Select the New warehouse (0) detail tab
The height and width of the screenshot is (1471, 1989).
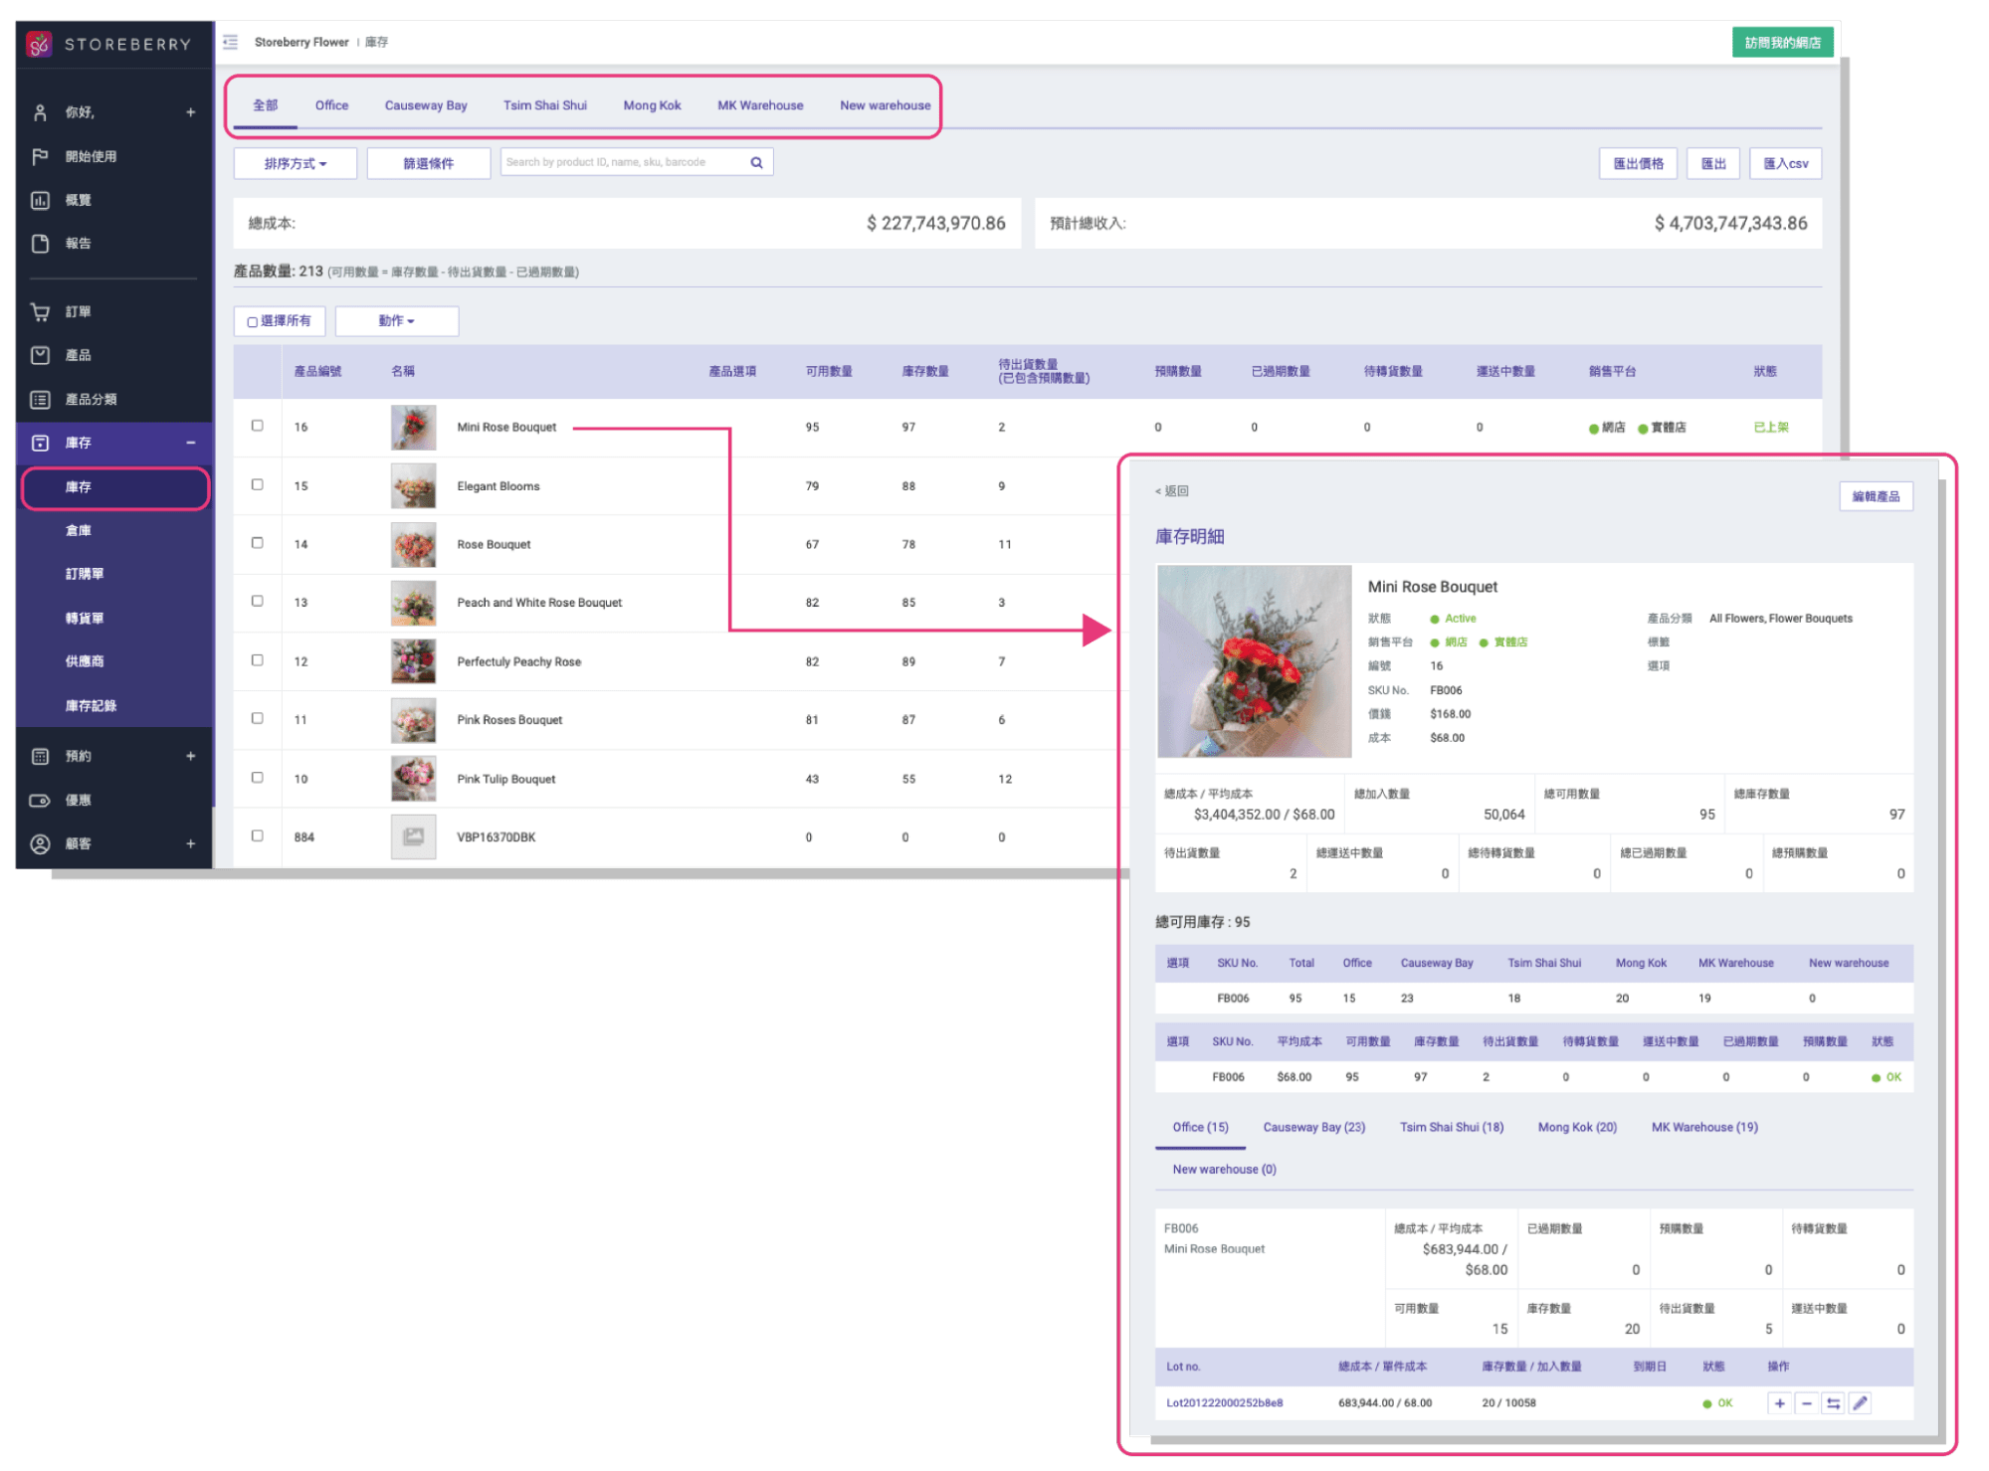pyautogui.click(x=1225, y=1169)
